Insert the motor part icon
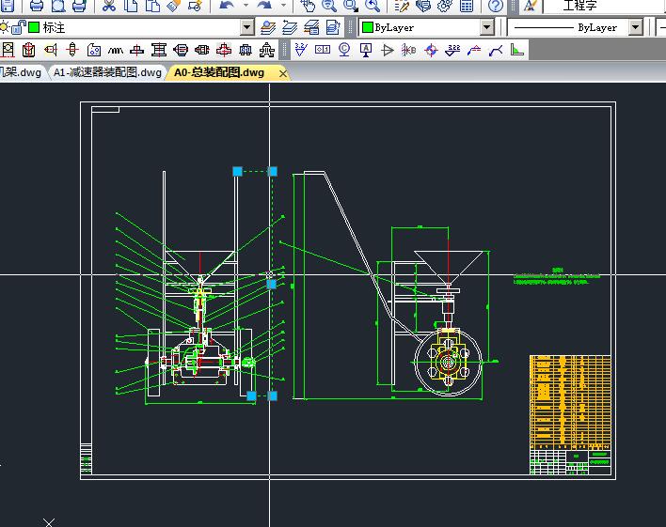The height and width of the screenshot is (527, 666). [x=181, y=50]
